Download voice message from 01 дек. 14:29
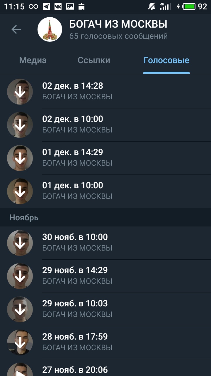211x376 pixels. [x=20, y=158]
